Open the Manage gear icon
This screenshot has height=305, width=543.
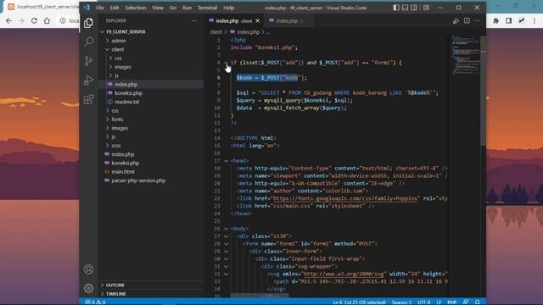pyautogui.click(x=88, y=288)
